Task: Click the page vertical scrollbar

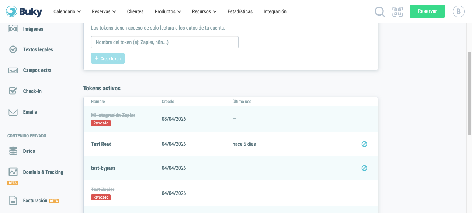Action: 469,94
